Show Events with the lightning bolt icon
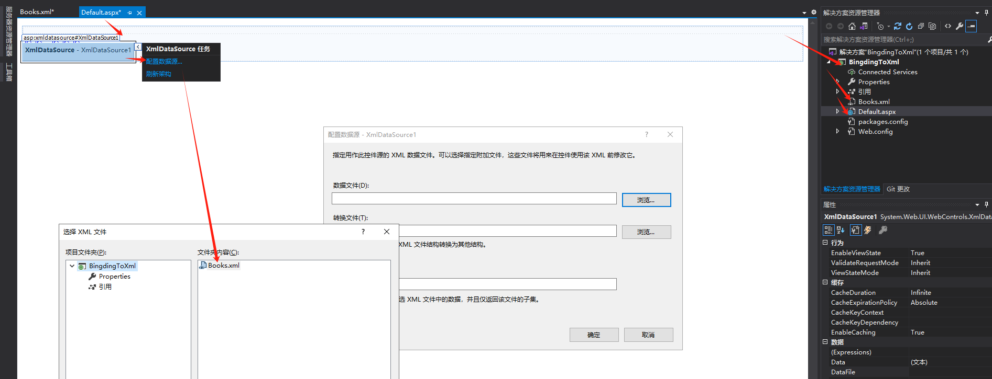This screenshot has width=992, height=379. point(868,230)
